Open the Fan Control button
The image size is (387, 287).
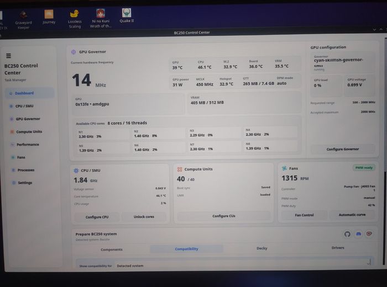click(304, 215)
